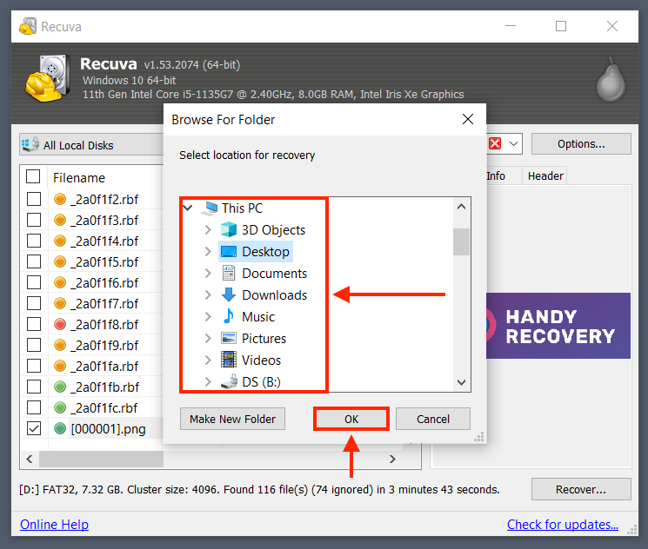Click the file list horizontal scrollbar thumb

click(x=101, y=459)
